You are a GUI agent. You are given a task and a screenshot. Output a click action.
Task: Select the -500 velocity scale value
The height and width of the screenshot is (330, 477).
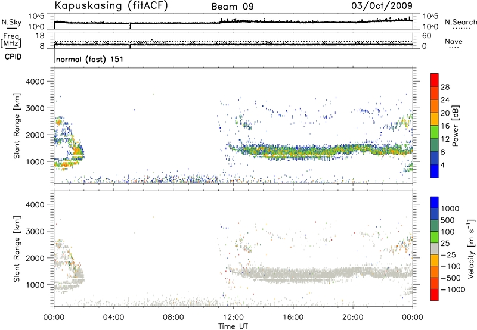coord(451,278)
